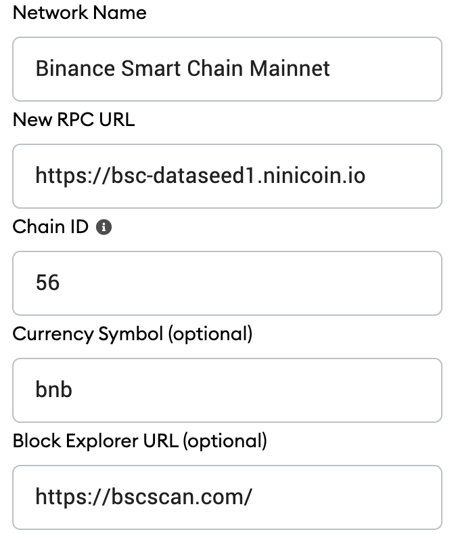This screenshot has height=534, width=456.
Task: Click "(optional)" next to Block Explorer URL
Action: (226, 441)
